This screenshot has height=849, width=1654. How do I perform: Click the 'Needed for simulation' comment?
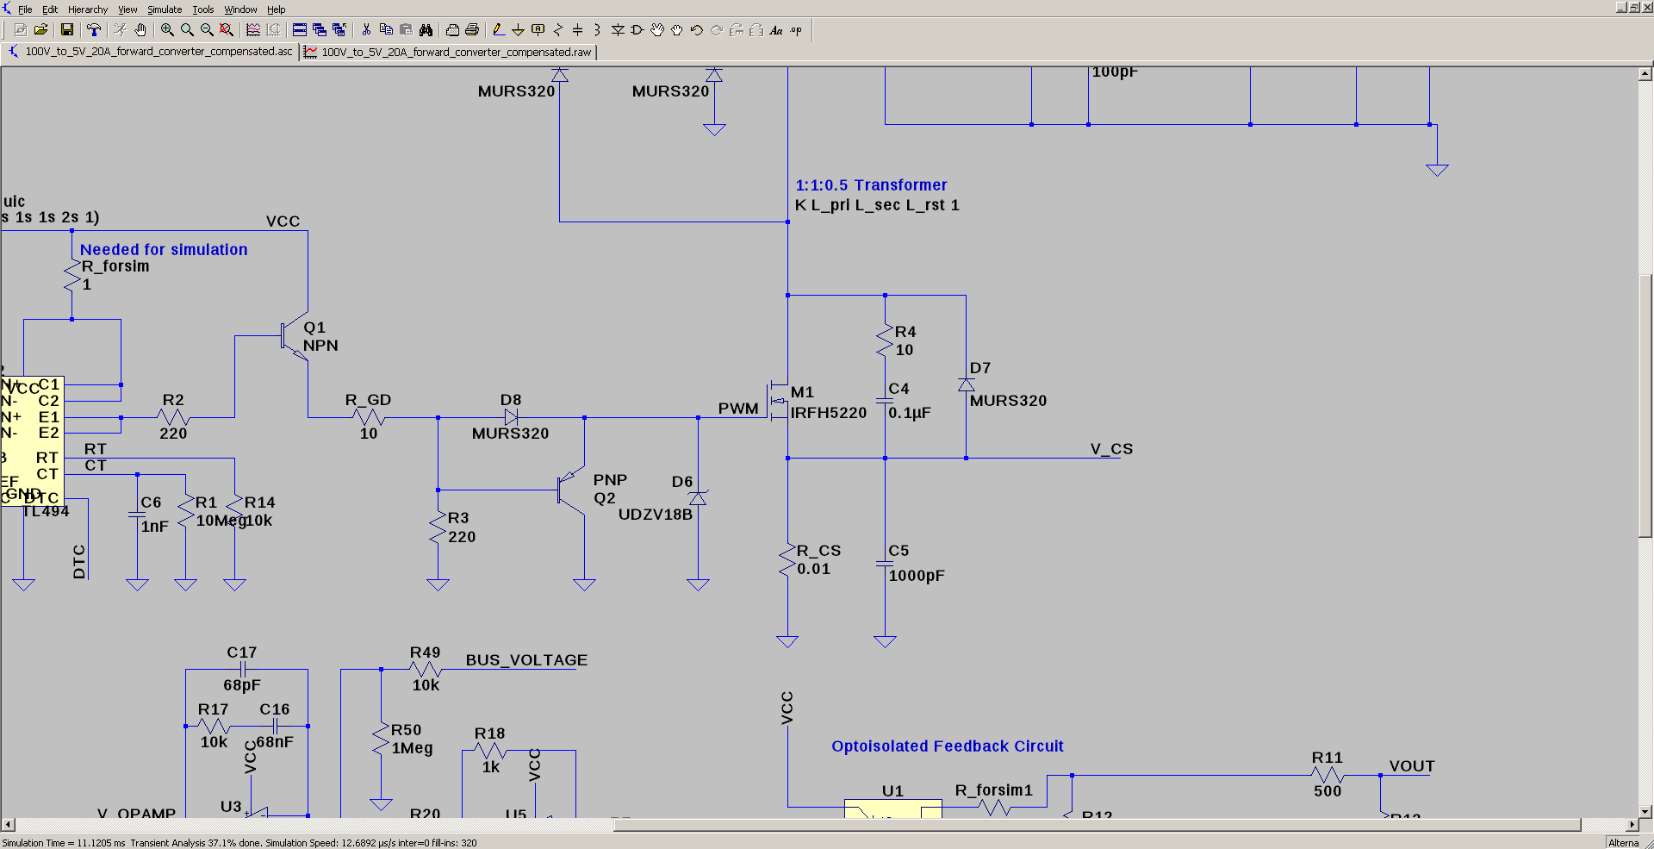[x=164, y=250]
